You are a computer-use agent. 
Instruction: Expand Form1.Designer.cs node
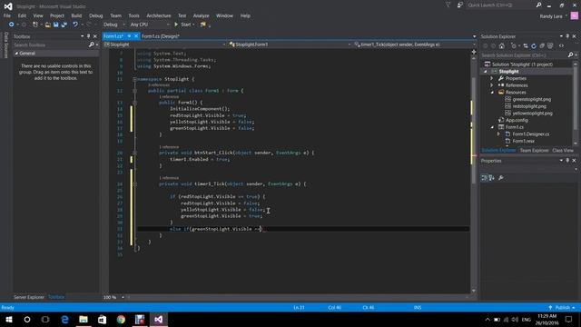pyautogui.click(x=498, y=134)
